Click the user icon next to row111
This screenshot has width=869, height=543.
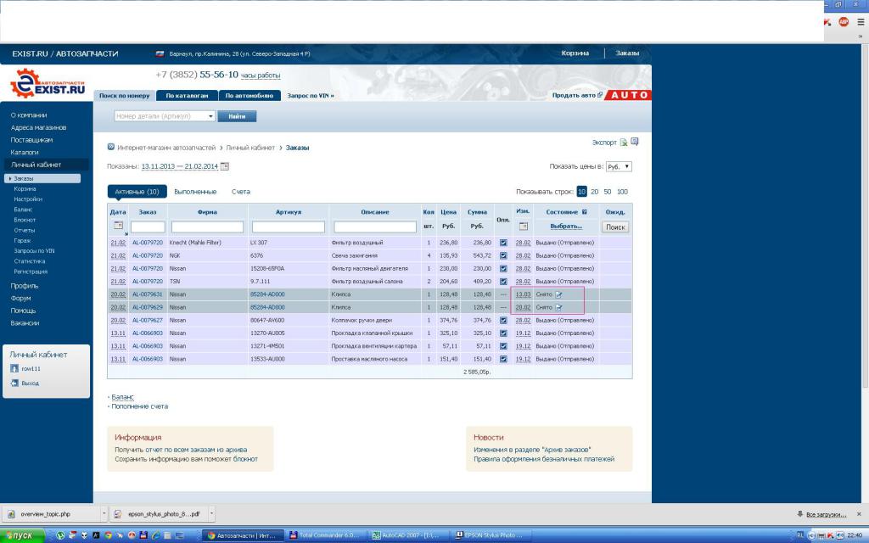point(14,368)
